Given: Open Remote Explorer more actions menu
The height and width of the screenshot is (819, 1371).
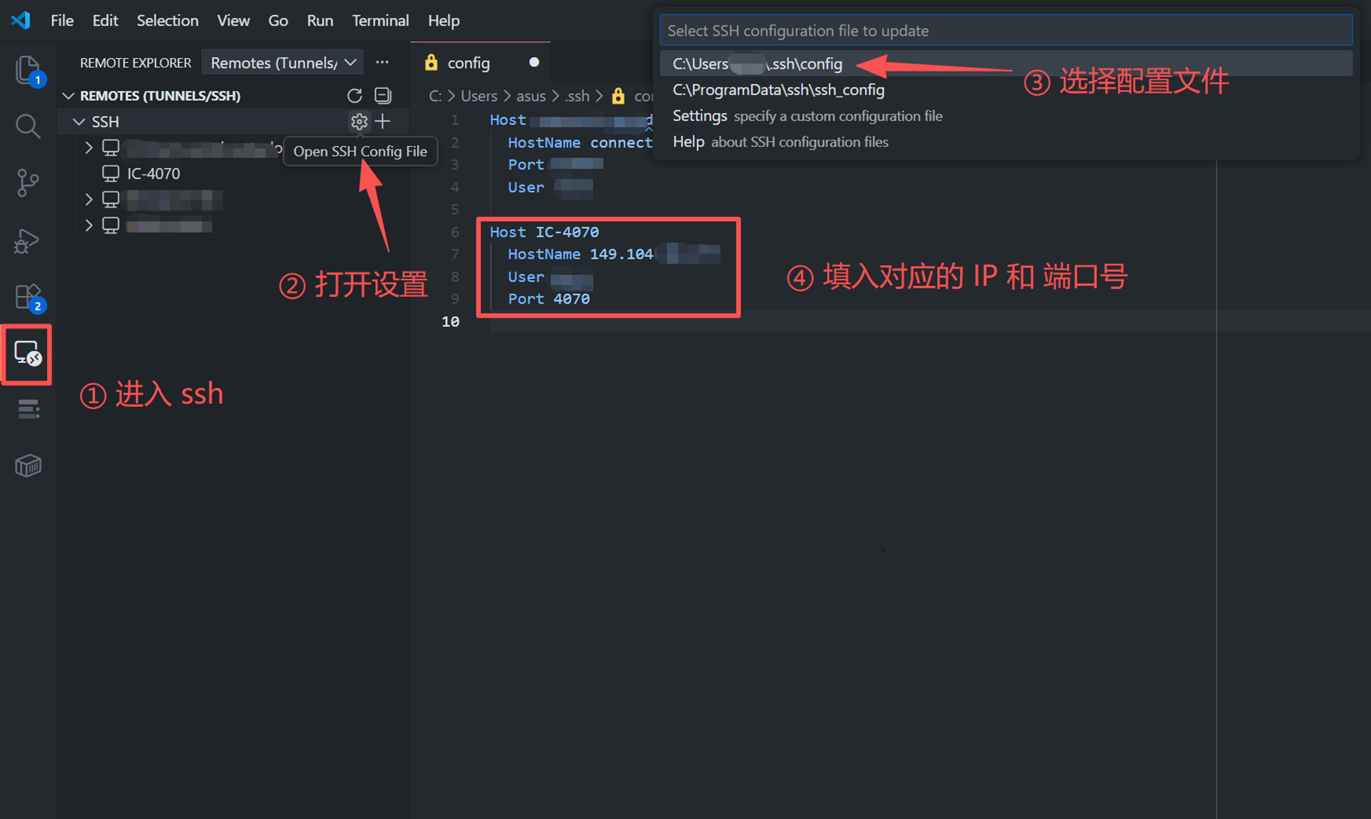Looking at the screenshot, I should 382,62.
